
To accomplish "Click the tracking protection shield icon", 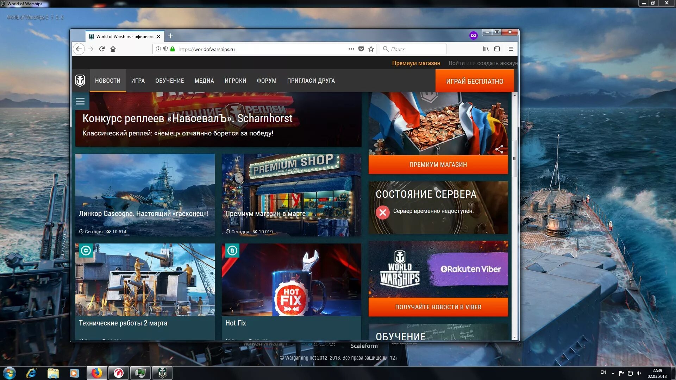I will [165, 49].
